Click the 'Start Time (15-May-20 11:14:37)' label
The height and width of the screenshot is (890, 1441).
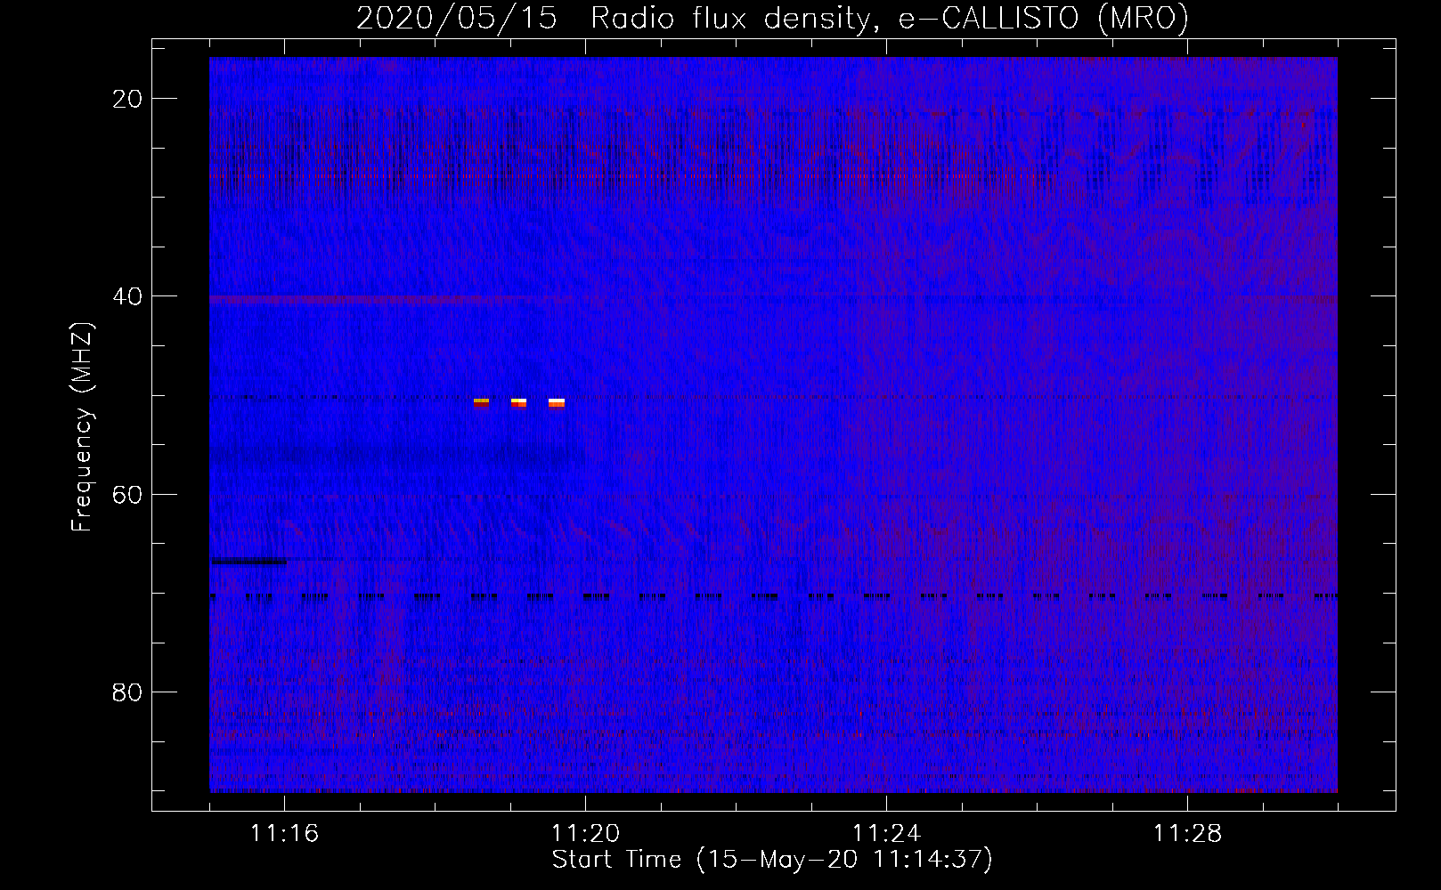[x=772, y=860]
